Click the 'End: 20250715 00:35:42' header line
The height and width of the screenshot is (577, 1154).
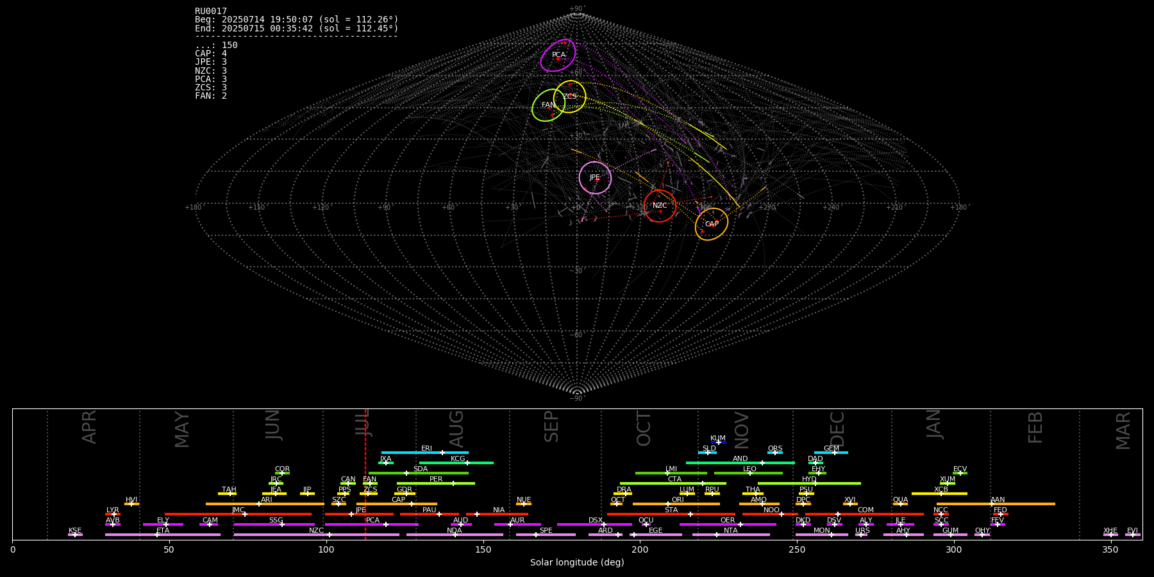297,28
